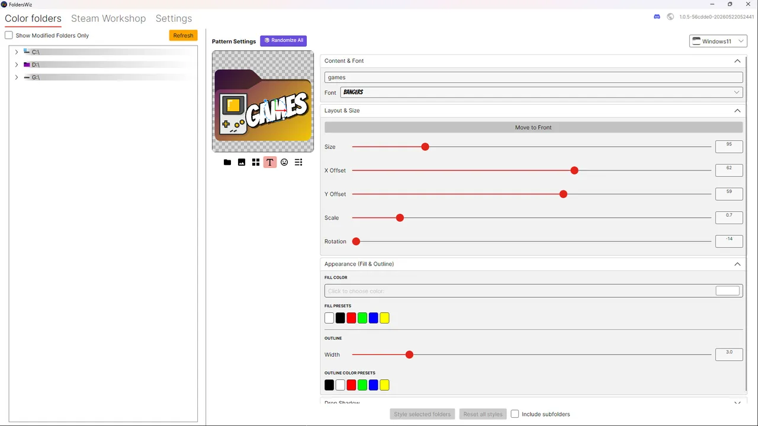Pick the yellow fill preset swatch
This screenshot has height=426, width=758.
384,318
